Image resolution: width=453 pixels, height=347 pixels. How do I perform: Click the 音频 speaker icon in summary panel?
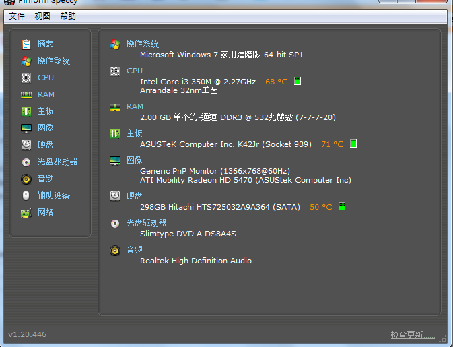tap(115, 251)
